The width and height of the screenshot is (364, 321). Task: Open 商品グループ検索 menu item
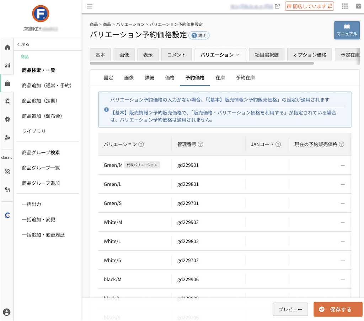(x=41, y=153)
